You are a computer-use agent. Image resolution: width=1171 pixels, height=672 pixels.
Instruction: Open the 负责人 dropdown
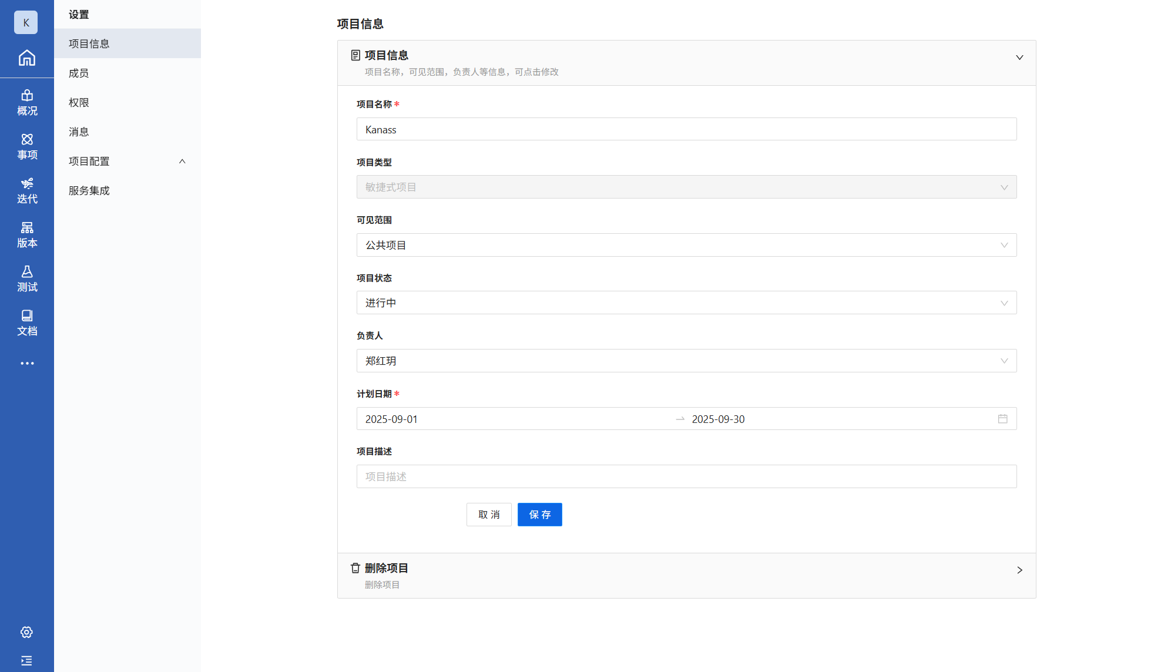click(x=686, y=361)
